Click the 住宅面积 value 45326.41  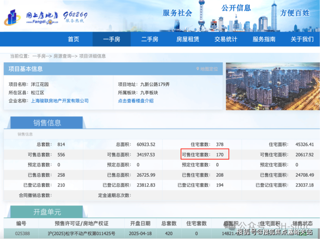304,145
